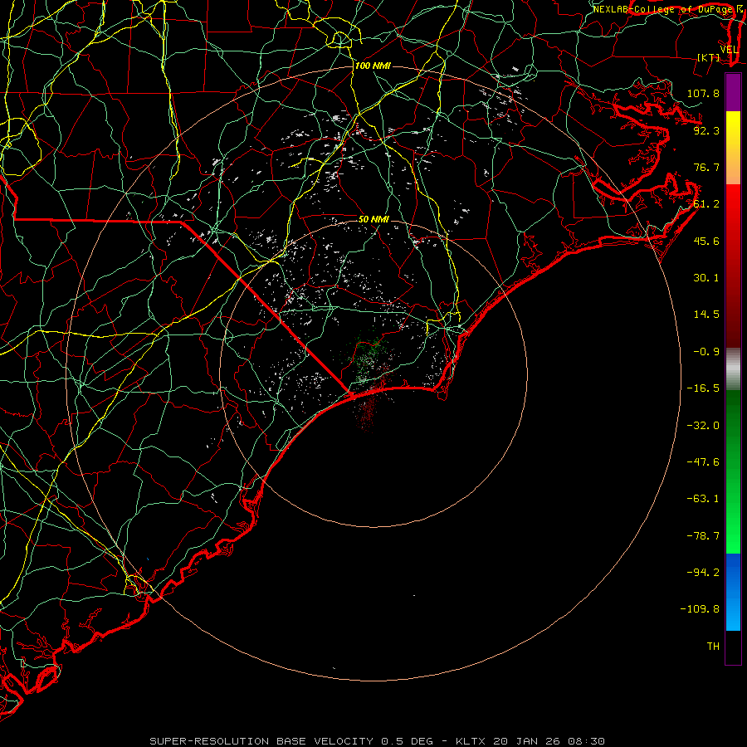Viewport: 747px width, 747px height.
Task: Click the super-resolution base velocity caption
Action: click(378, 741)
